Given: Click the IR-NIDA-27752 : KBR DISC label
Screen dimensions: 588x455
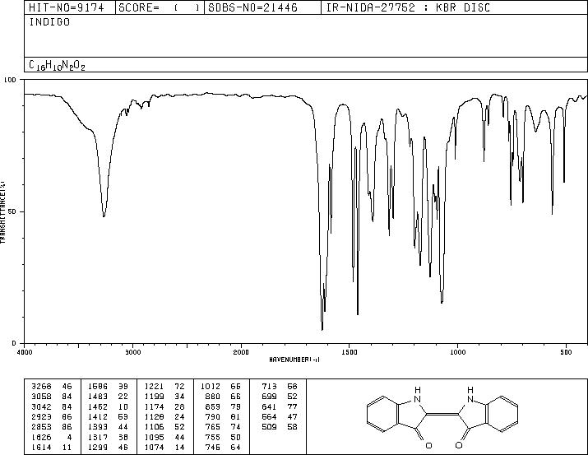Looking at the screenshot, I should [x=408, y=7].
